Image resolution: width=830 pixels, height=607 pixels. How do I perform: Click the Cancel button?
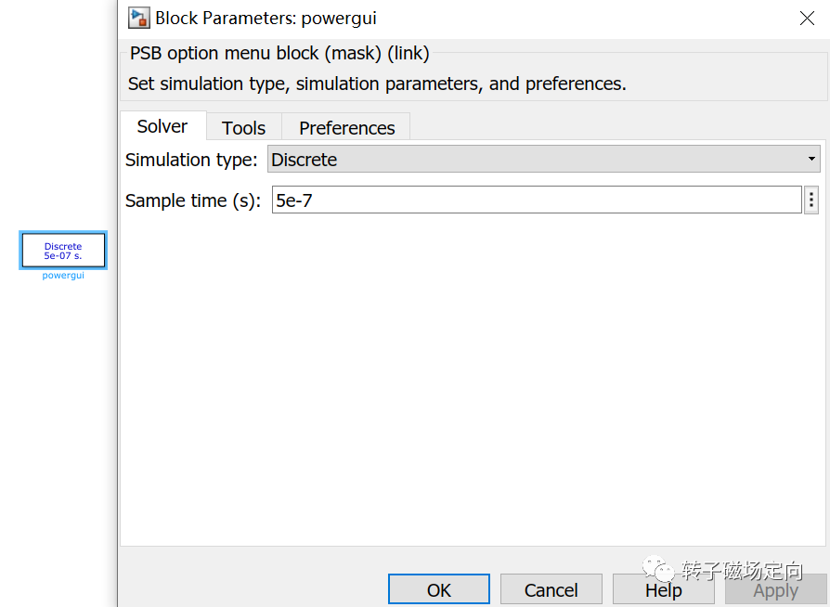coord(551,589)
